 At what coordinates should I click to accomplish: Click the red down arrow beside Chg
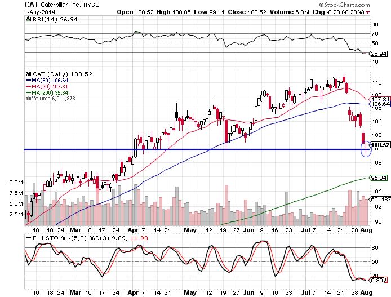pos(367,12)
